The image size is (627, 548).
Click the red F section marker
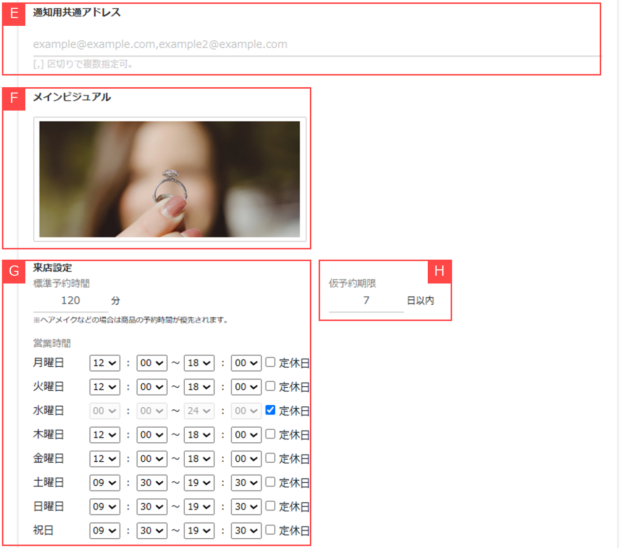coord(14,99)
